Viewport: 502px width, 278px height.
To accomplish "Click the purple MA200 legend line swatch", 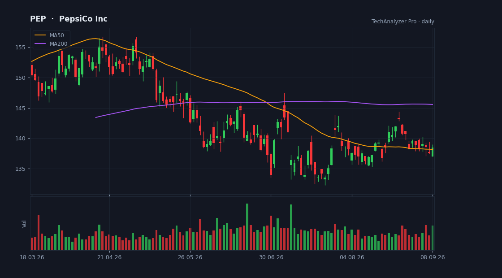I will (40, 43).
